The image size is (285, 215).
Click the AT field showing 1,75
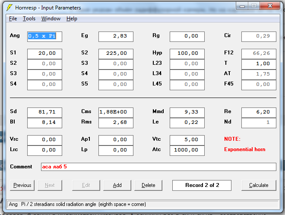(259, 75)
